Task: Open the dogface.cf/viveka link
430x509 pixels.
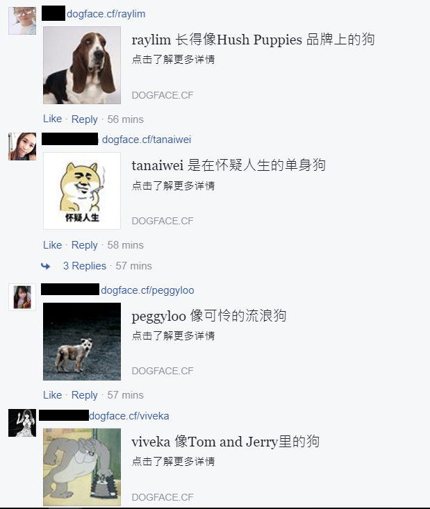Action: [x=129, y=416]
